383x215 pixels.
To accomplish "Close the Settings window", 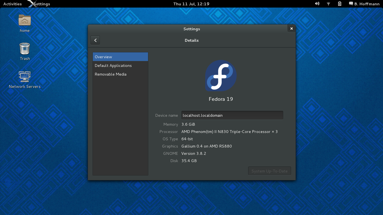I will click(x=291, y=29).
